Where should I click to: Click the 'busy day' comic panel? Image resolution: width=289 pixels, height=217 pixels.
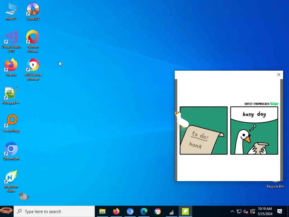pos(254,131)
